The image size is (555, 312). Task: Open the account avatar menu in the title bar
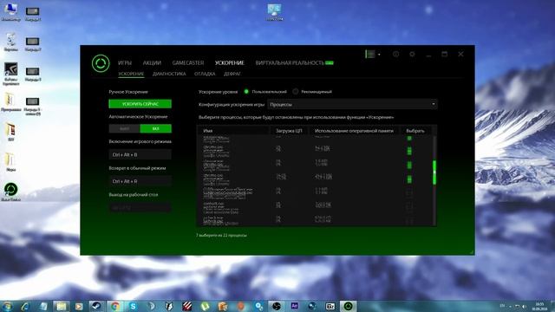[372, 54]
